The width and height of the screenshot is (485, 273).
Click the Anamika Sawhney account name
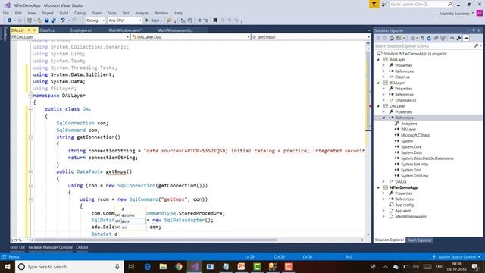point(454,14)
